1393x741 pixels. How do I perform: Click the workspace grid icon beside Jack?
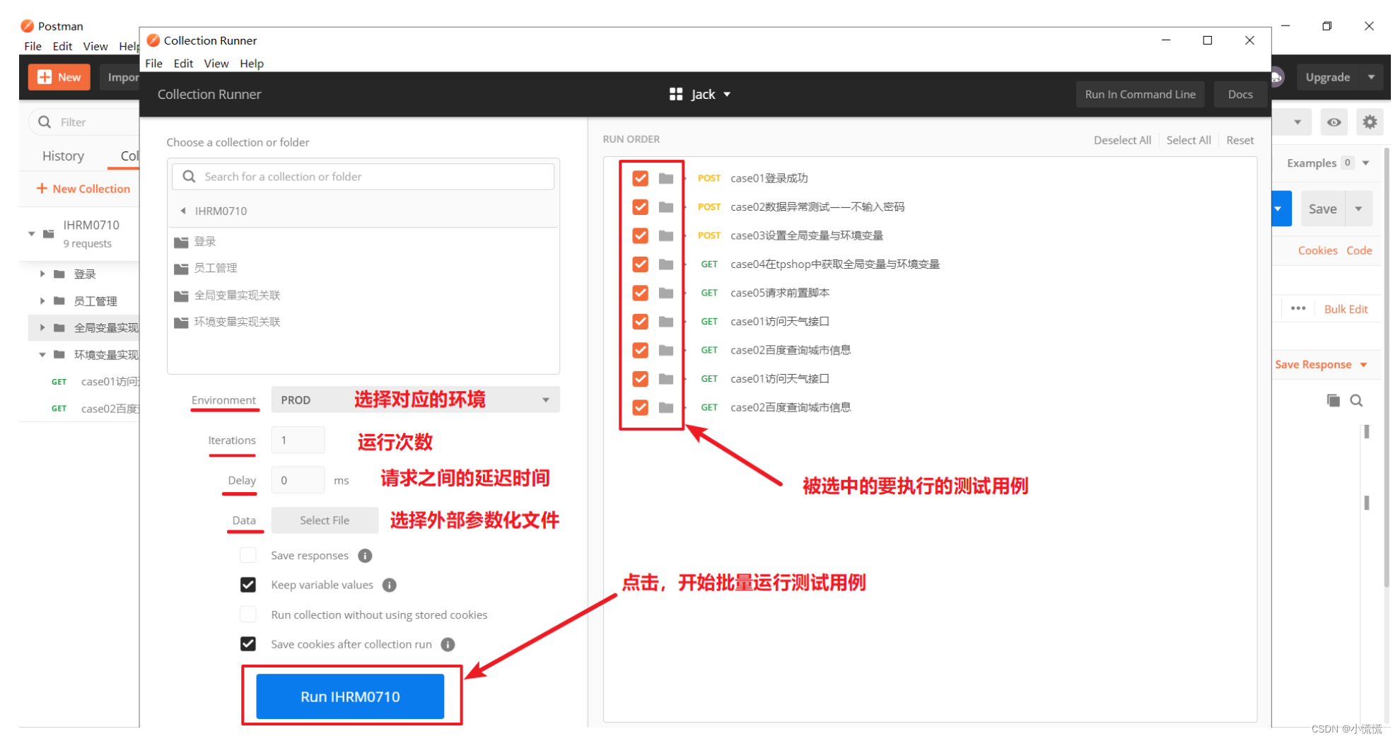click(676, 94)
